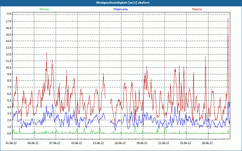The width and height of the screenshot is (242, 151).
Task: Click the 10,0 y-axis value
Action: (9, 67)
